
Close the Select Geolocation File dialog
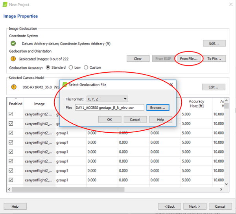[171, 84]
